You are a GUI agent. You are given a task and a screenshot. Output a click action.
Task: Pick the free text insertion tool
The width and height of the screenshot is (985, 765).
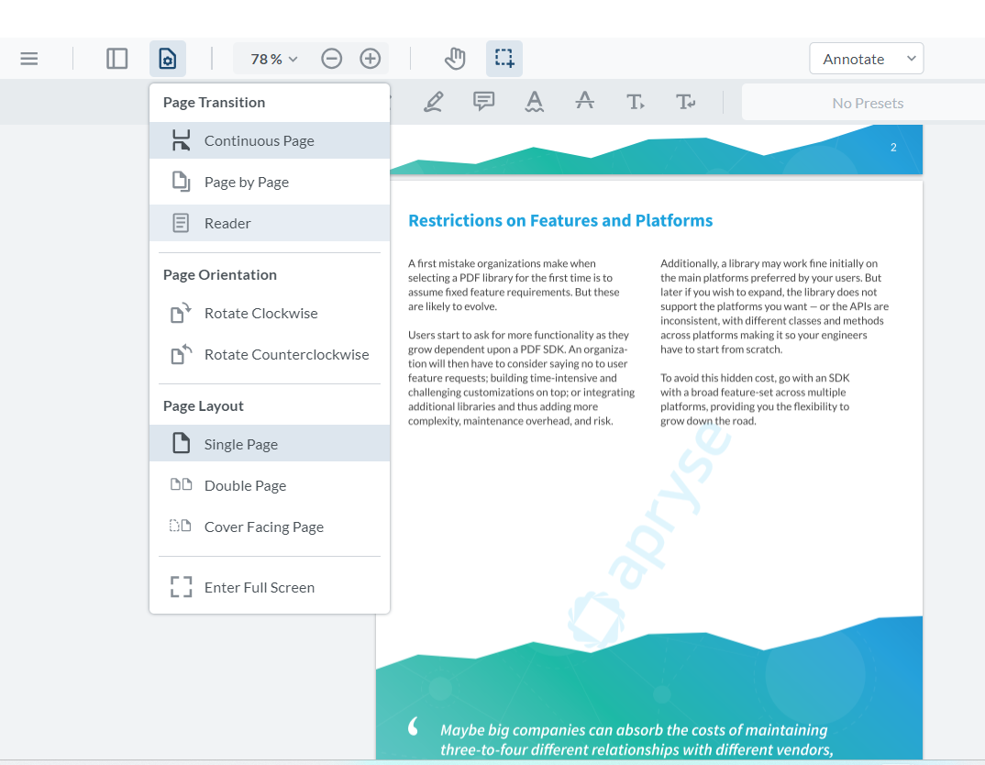(x=636, y=102)
